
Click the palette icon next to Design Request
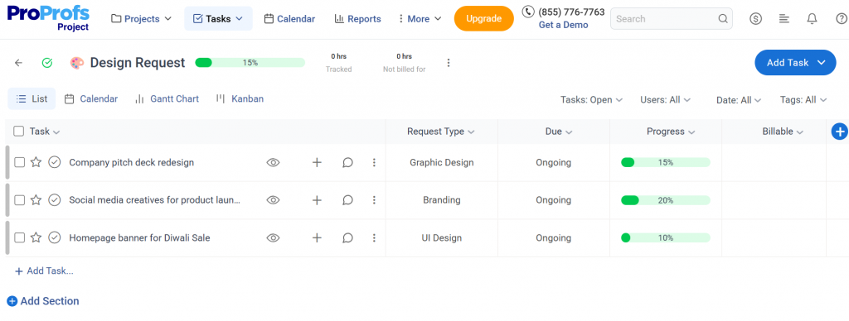point(77,63)
